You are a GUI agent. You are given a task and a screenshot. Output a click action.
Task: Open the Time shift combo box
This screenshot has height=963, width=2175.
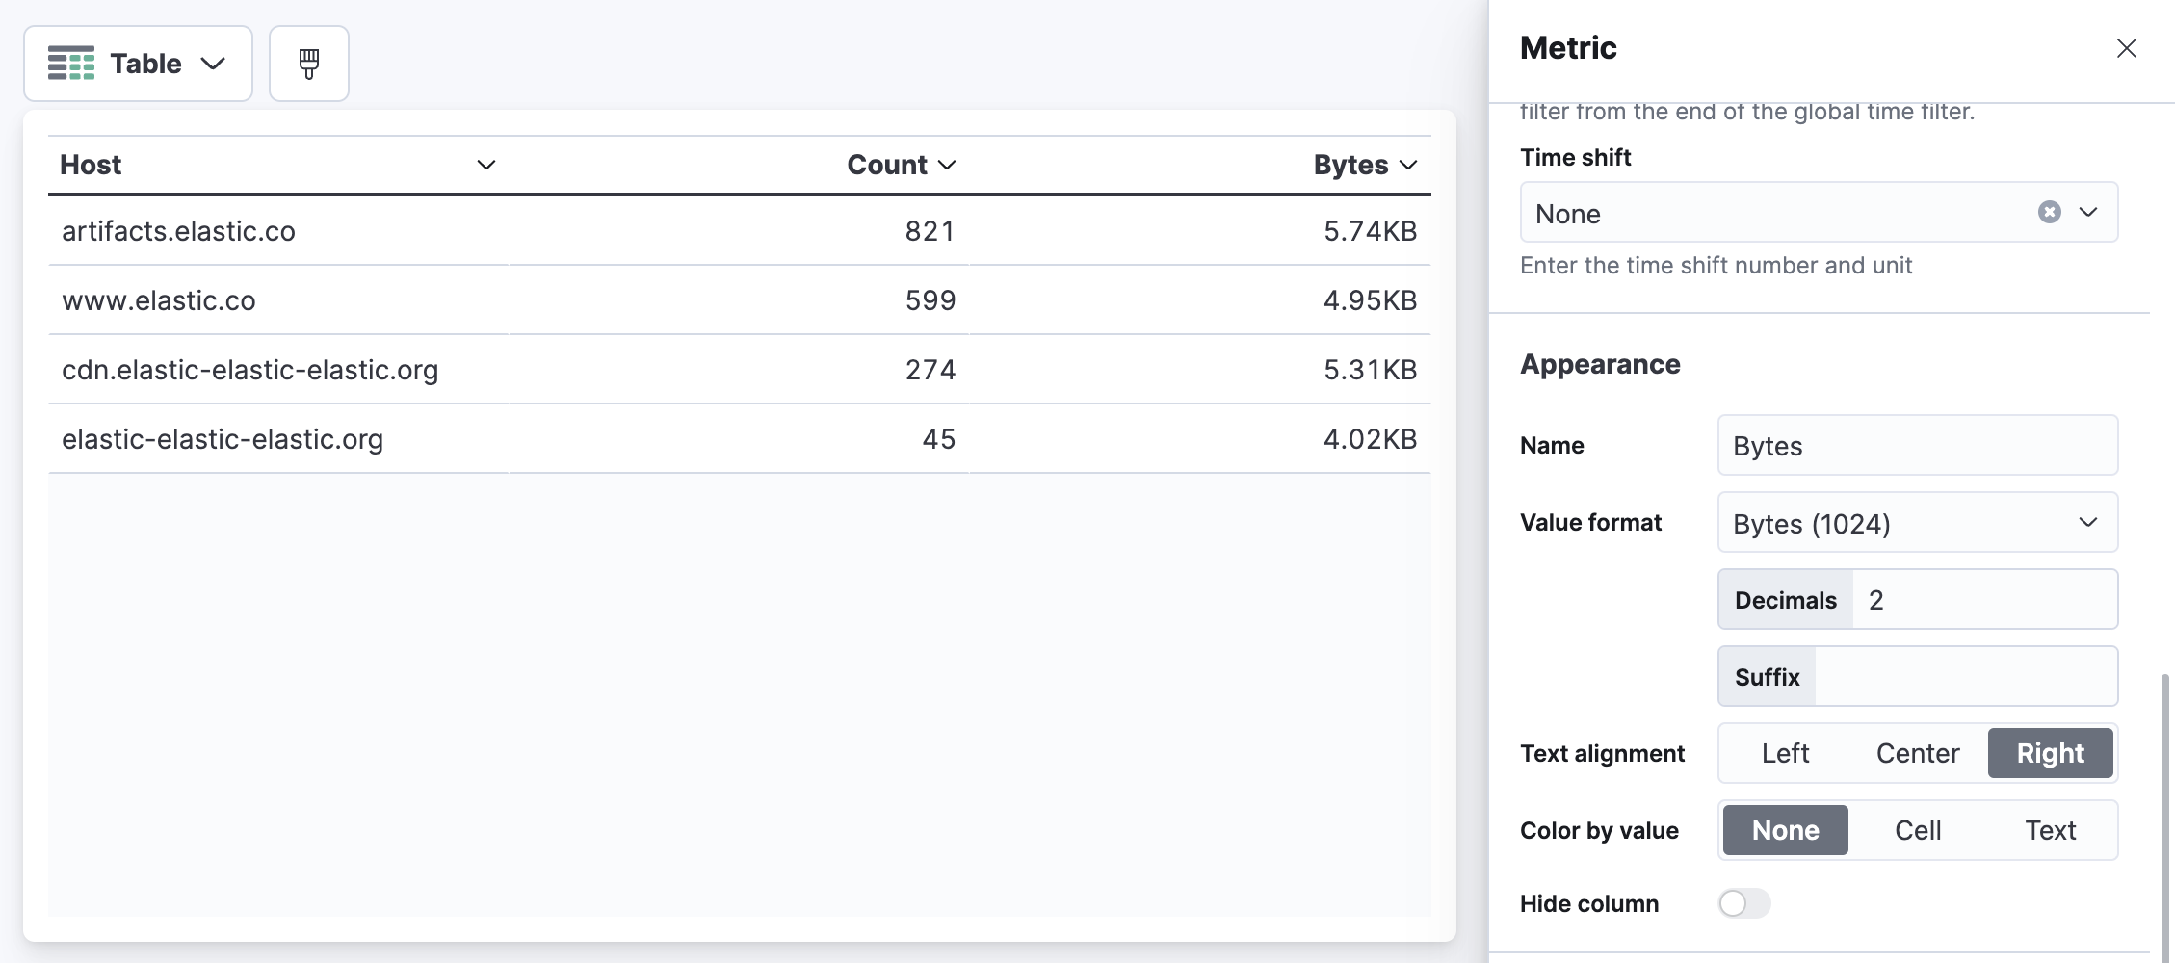[1819, 212]
